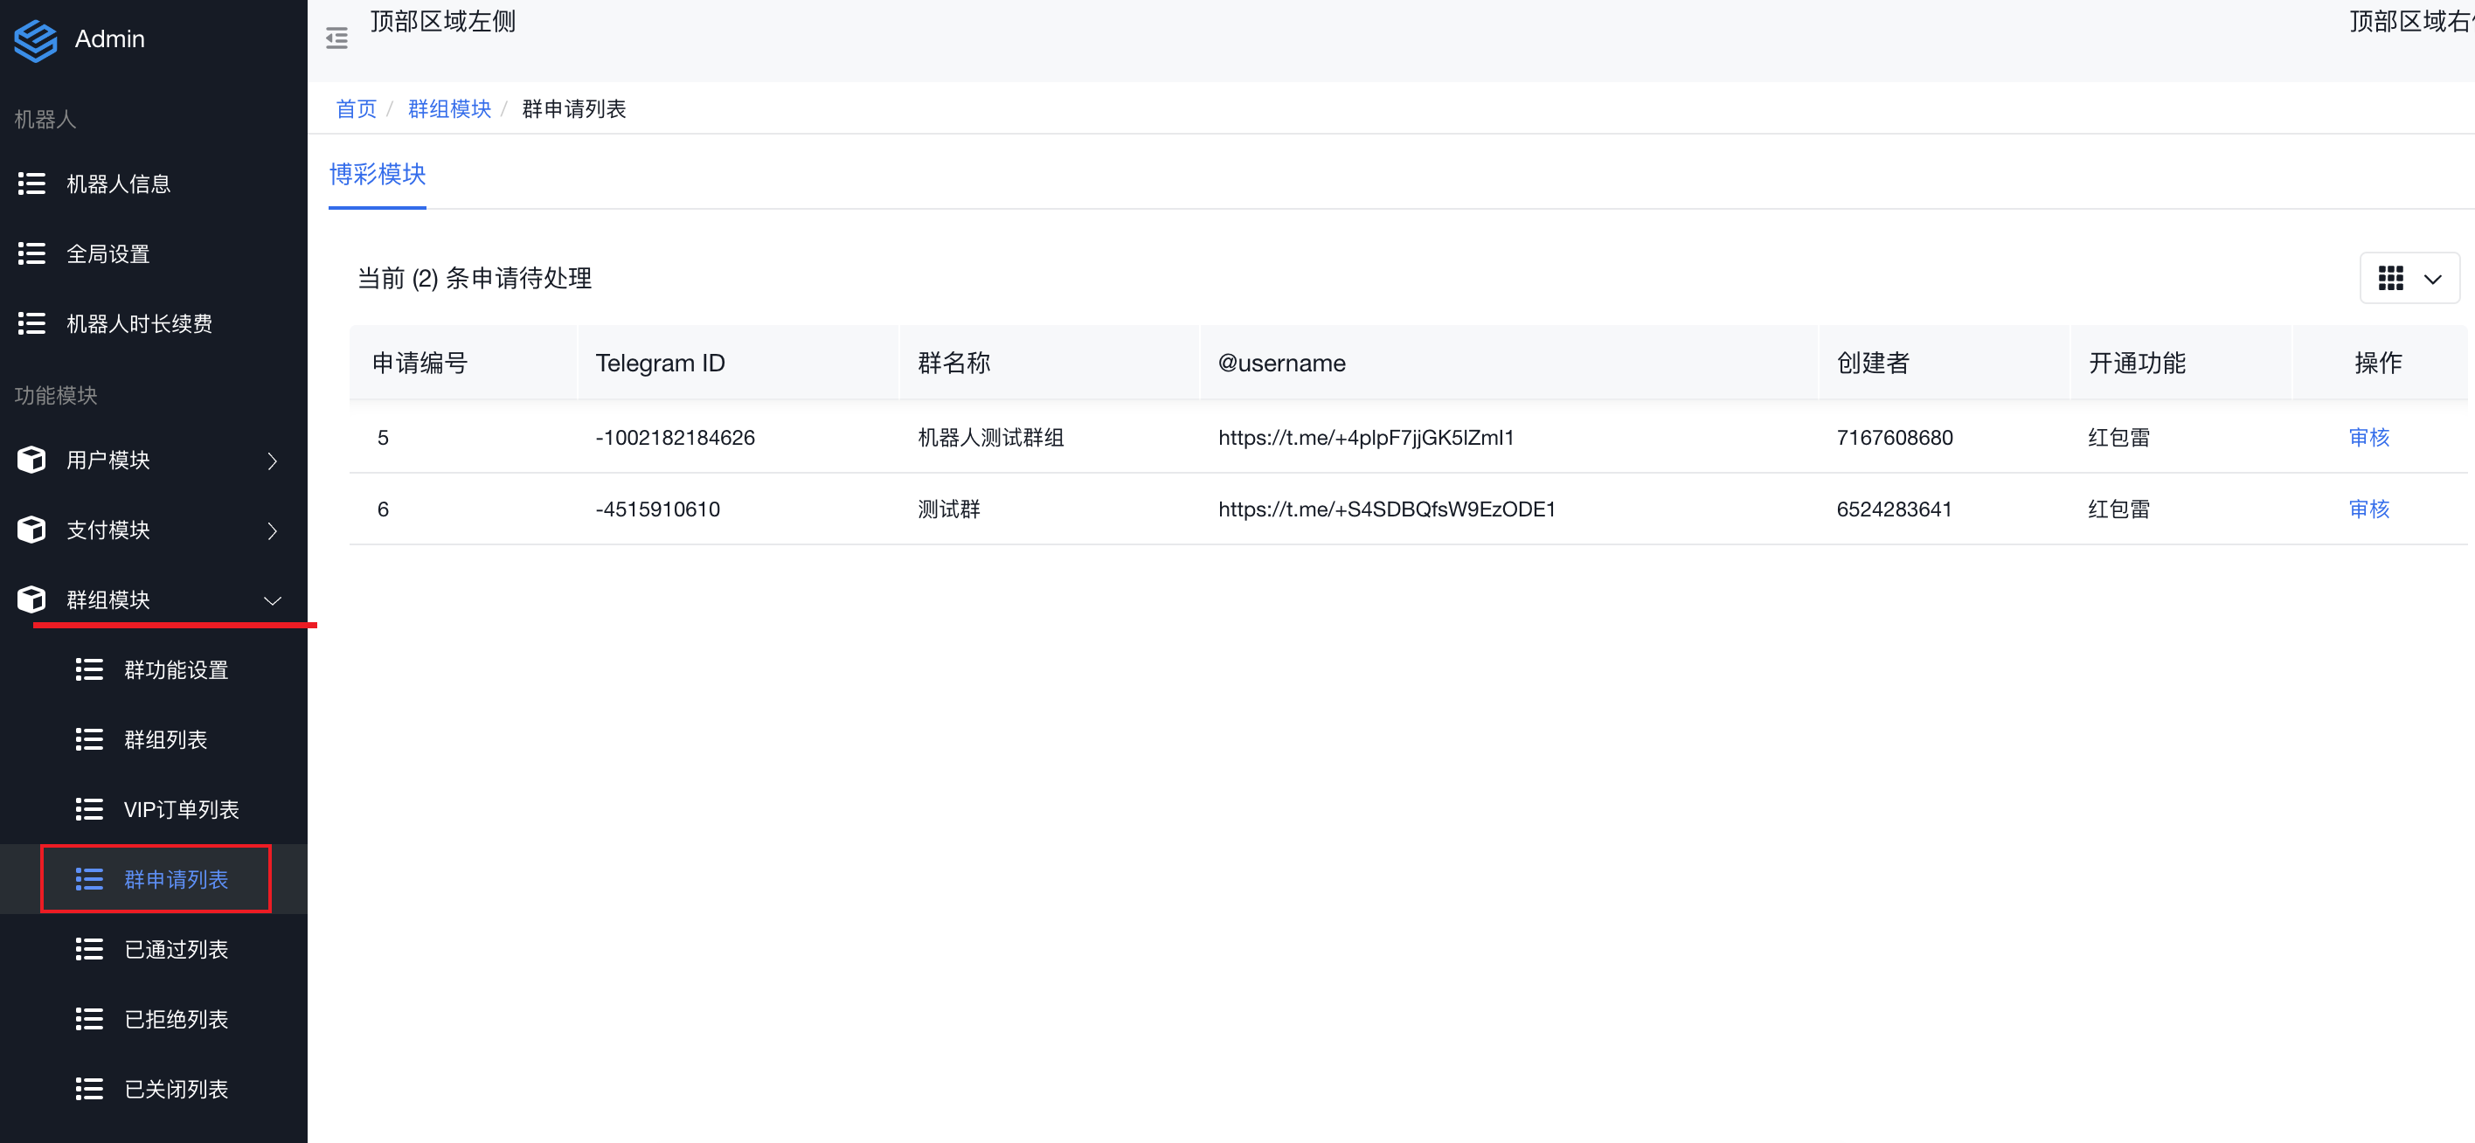
Task: Expand the 用户模块 submenu chevron
Action: tap(273, 461)
